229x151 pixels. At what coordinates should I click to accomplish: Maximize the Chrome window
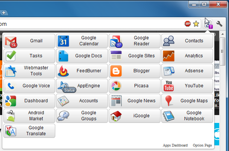click(204, 4)
